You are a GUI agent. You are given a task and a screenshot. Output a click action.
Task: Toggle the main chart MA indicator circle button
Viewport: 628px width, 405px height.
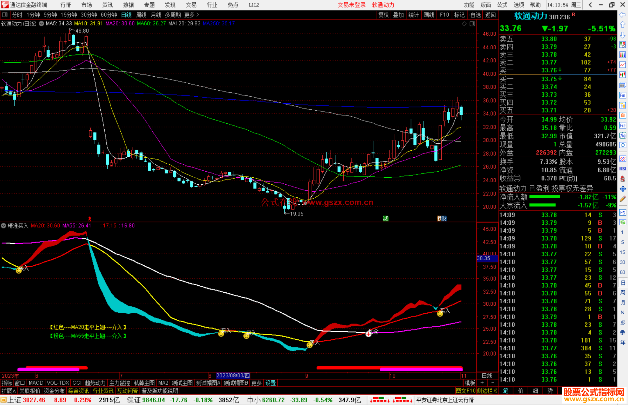click(x=41, y=24)
